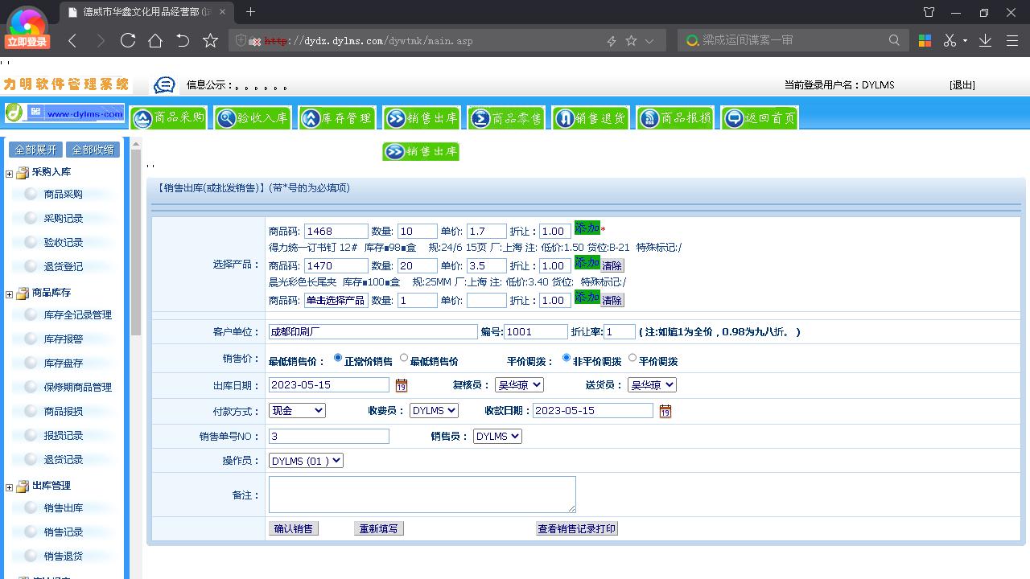The height and width of the screenshot is (579, 1030).
Task: Open the 付款方式 payment method dropdown
Action: (x=297, y=410)
